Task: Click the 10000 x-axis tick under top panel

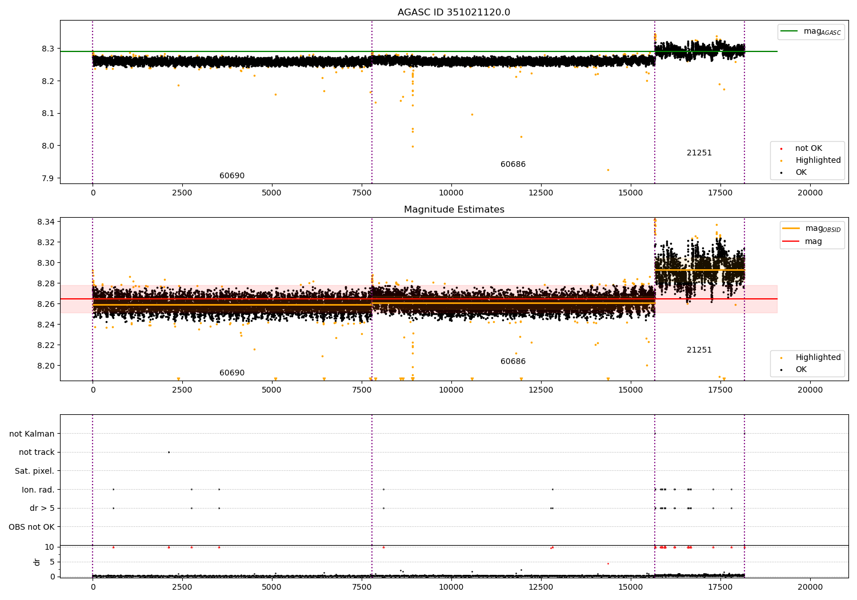Action: pyautogui.click(x=451, y=193)
